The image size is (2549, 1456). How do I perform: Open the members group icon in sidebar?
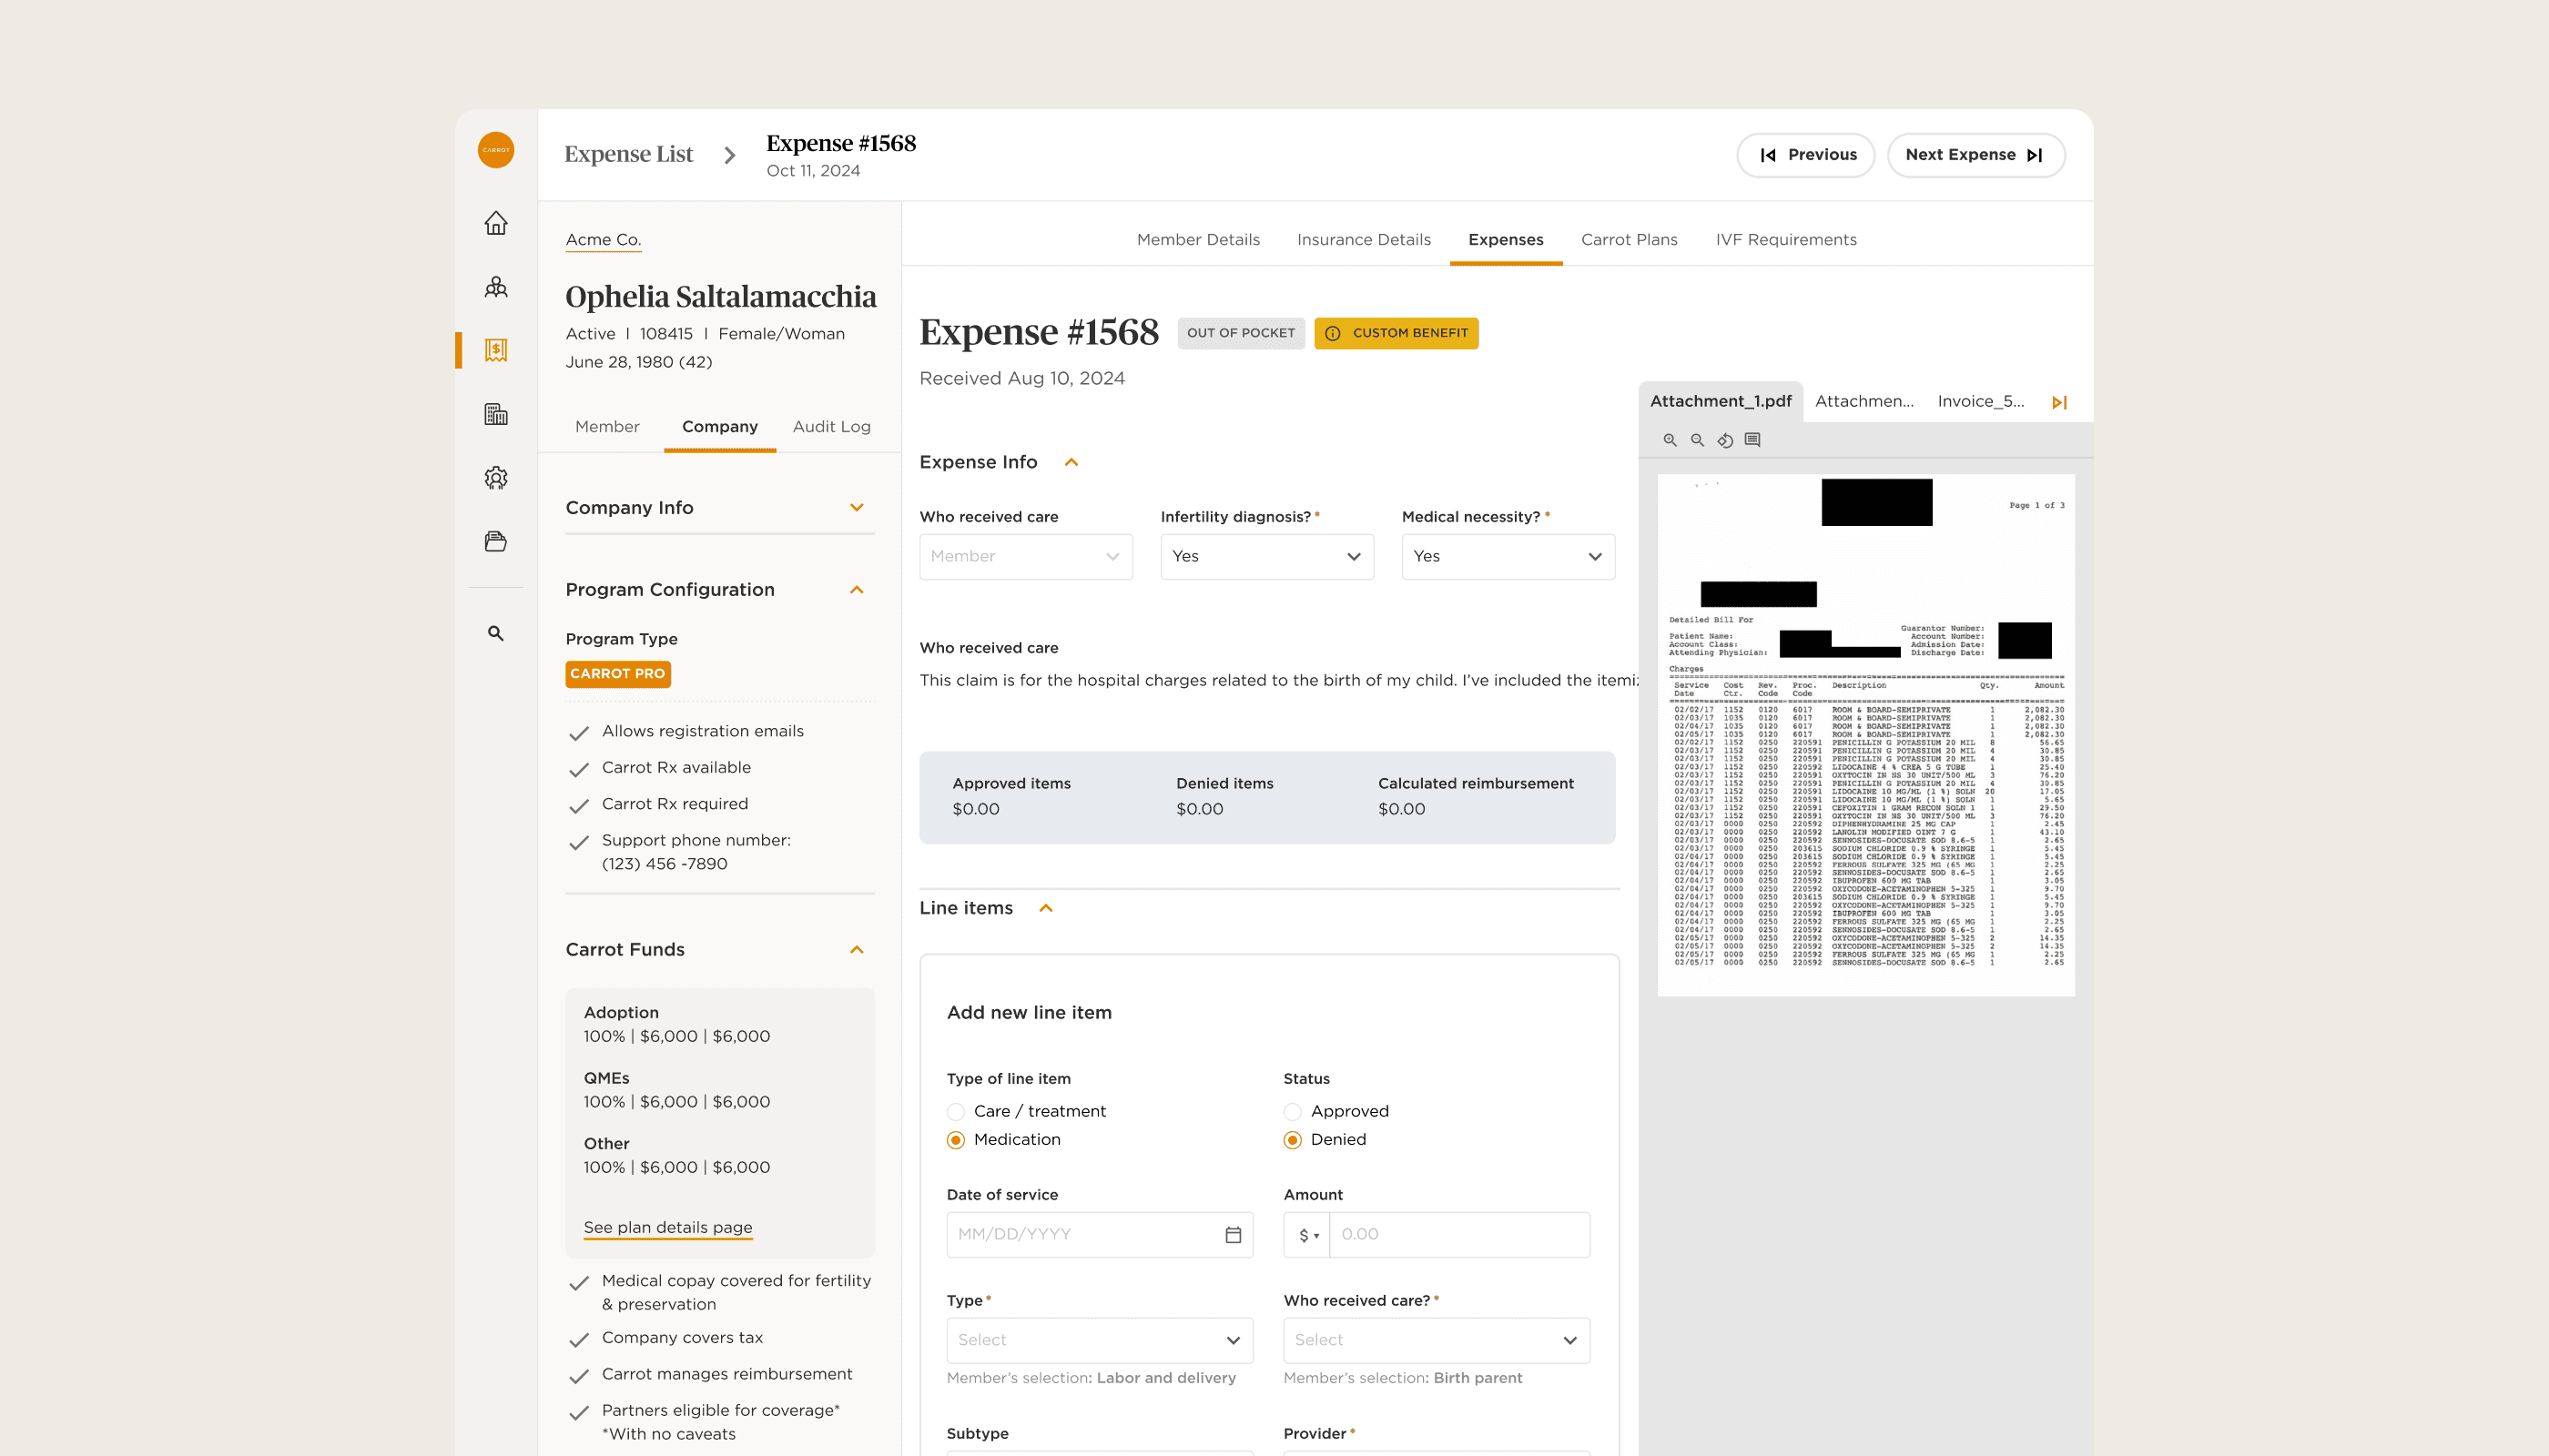[x=496, y=288]
